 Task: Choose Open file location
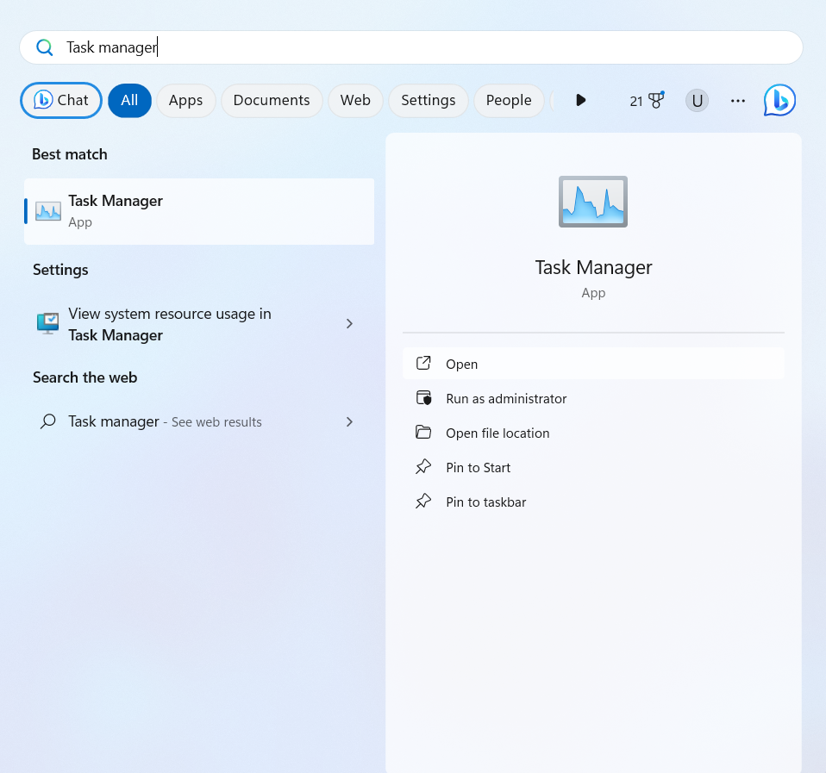[594, 433]
